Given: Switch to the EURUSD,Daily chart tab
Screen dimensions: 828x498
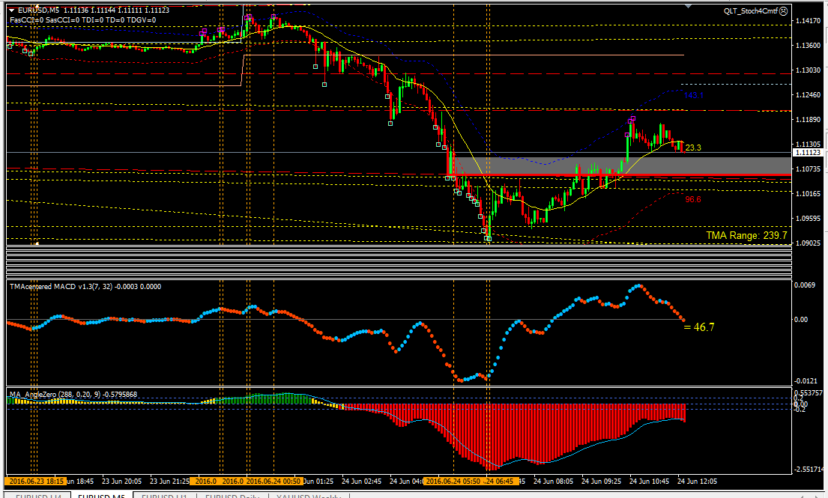Looking at the screenshot, I should pos(232,496).
